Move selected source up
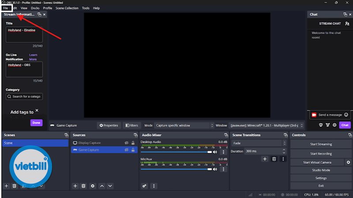Screen dimensions: 353x198 point(102,186)
